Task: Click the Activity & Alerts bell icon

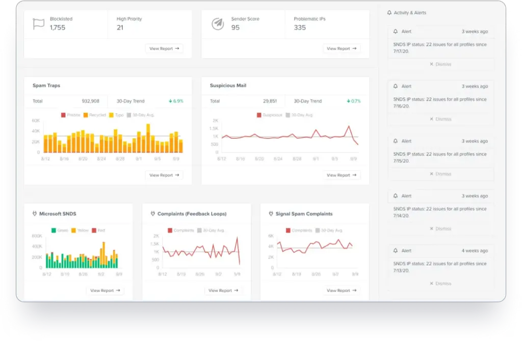Action: (x=389, y=13)
